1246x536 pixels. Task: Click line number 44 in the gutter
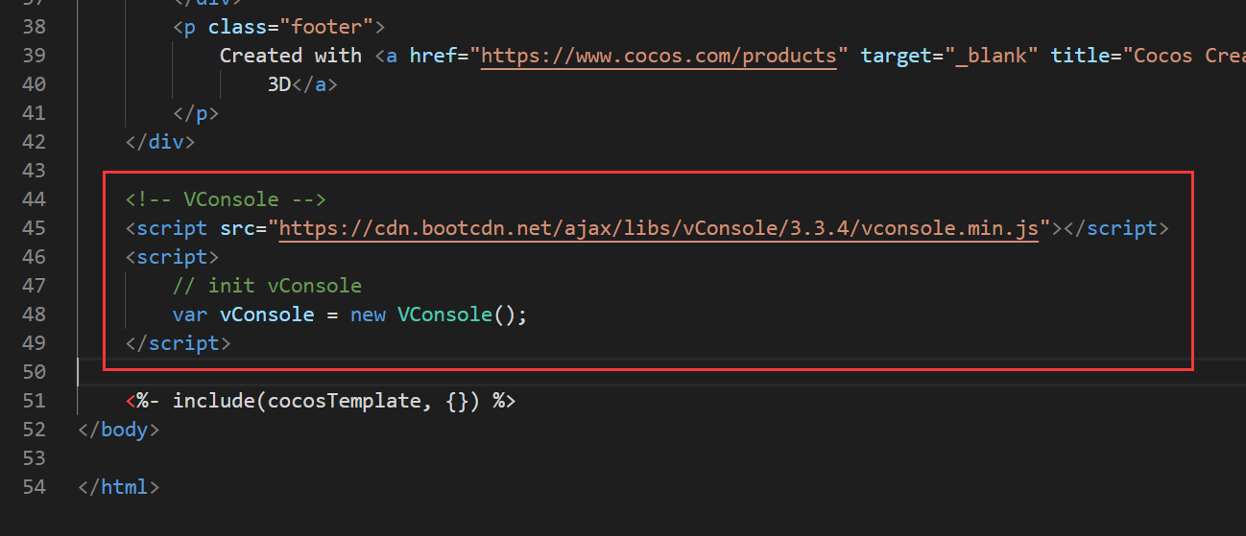coord(34,199)
